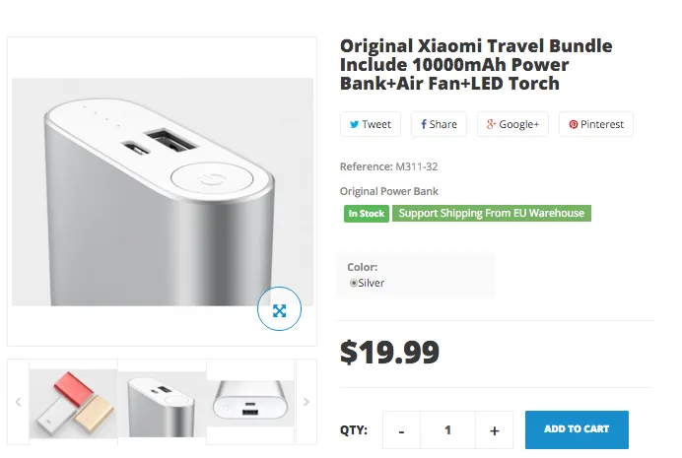Click the product title heading

[476, 65]
